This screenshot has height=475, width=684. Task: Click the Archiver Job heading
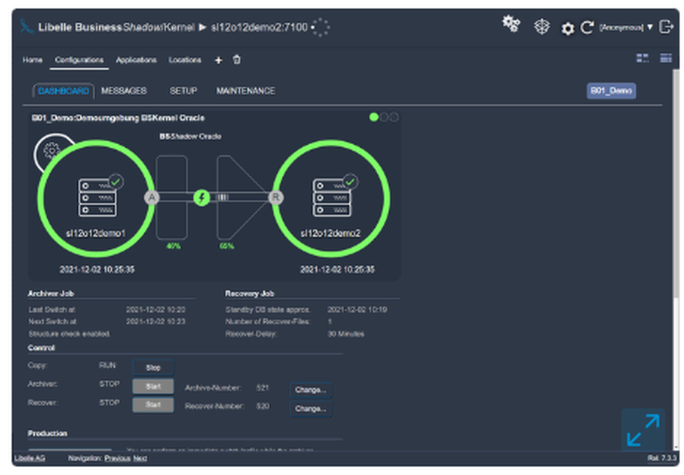(x=51, y=294)
